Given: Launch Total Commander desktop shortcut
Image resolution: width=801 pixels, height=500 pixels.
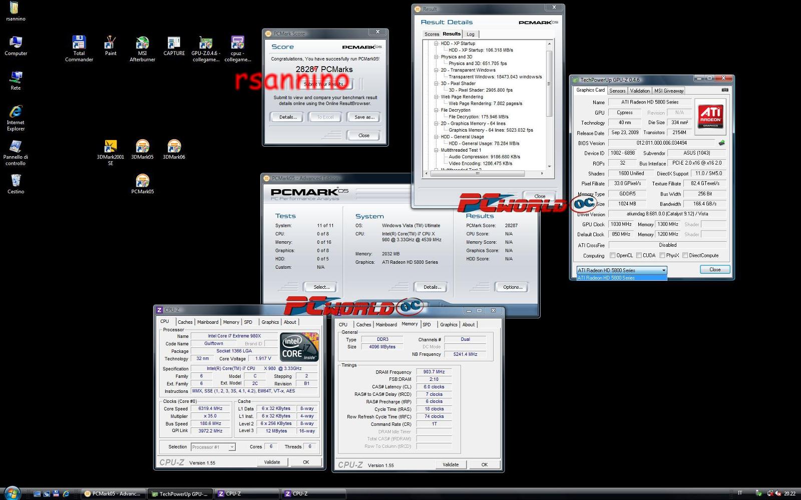Looking at the screenshot, I should 79,49.
